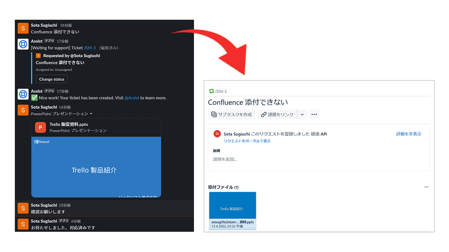This screenshot has width=449, height=252.
Task: Click Sota Sugiuchi's avatar on the first message
Action: point(23,28)
